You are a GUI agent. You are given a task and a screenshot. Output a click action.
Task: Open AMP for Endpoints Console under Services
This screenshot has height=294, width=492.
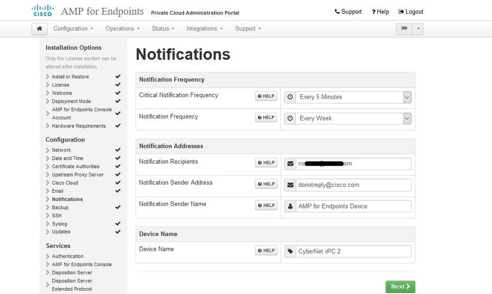[x=82, y=264]
